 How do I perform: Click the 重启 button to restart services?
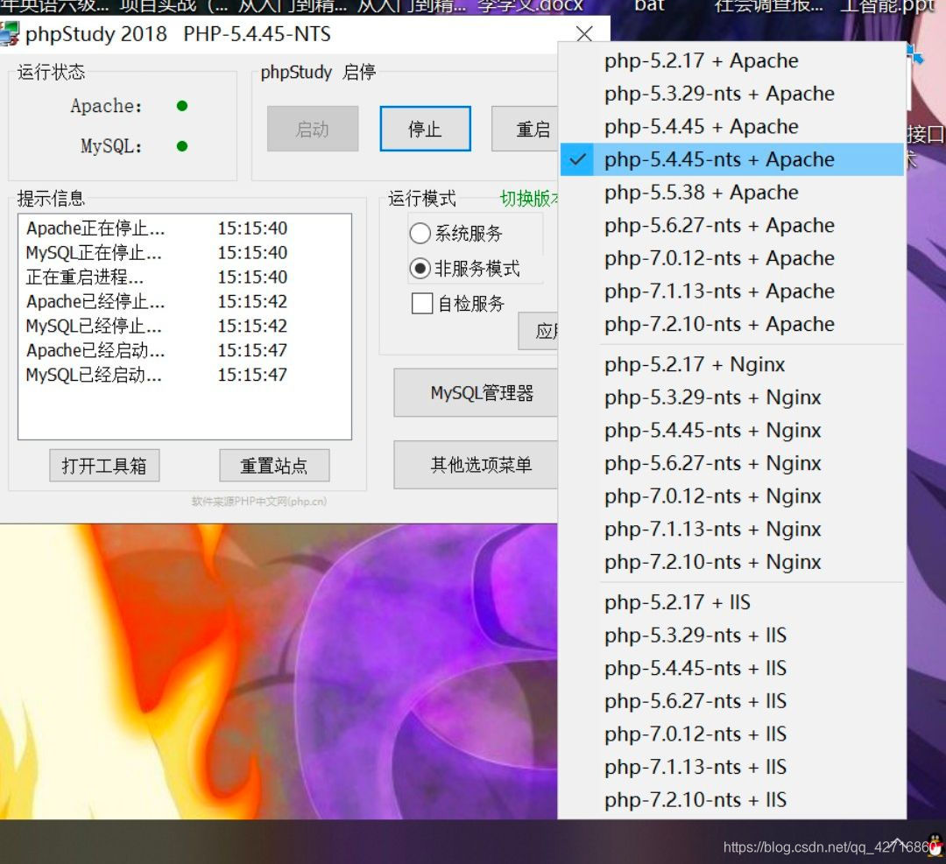click(x=533, y=128)
